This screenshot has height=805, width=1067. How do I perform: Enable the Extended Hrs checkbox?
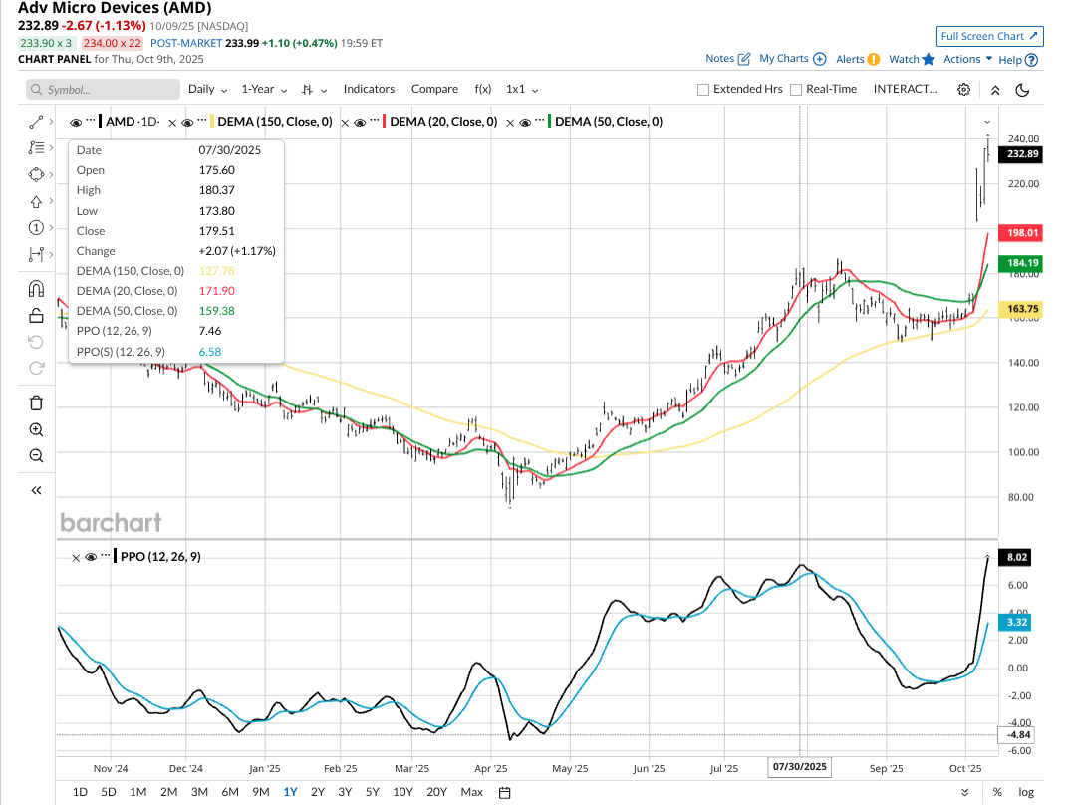pyautogui.click(x=703, y=89)
